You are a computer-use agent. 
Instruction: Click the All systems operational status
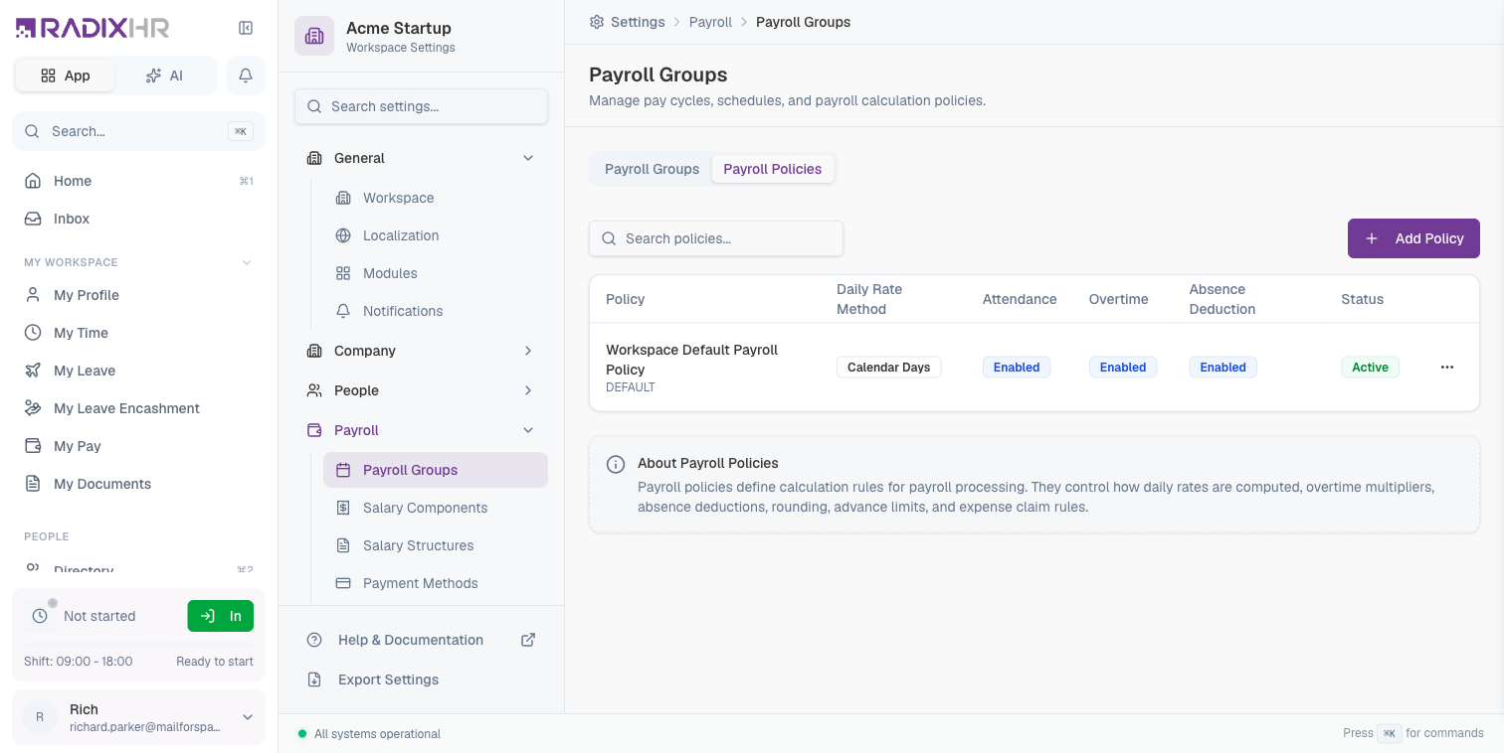pyautogui.click(x=369, y=734)
